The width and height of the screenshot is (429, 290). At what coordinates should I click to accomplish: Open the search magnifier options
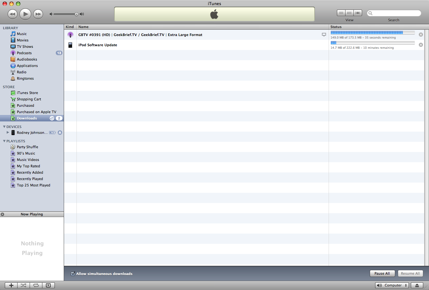click(x=370, y=13)
